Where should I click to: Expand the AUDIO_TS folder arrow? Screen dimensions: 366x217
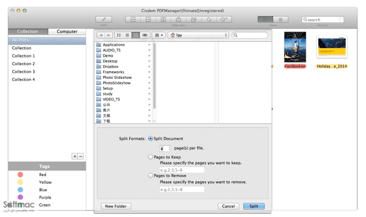(149, 50)
